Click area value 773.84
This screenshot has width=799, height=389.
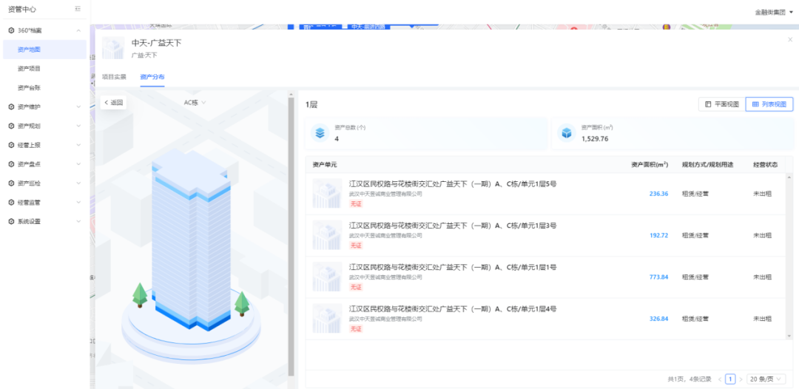[x=658, y=277]
